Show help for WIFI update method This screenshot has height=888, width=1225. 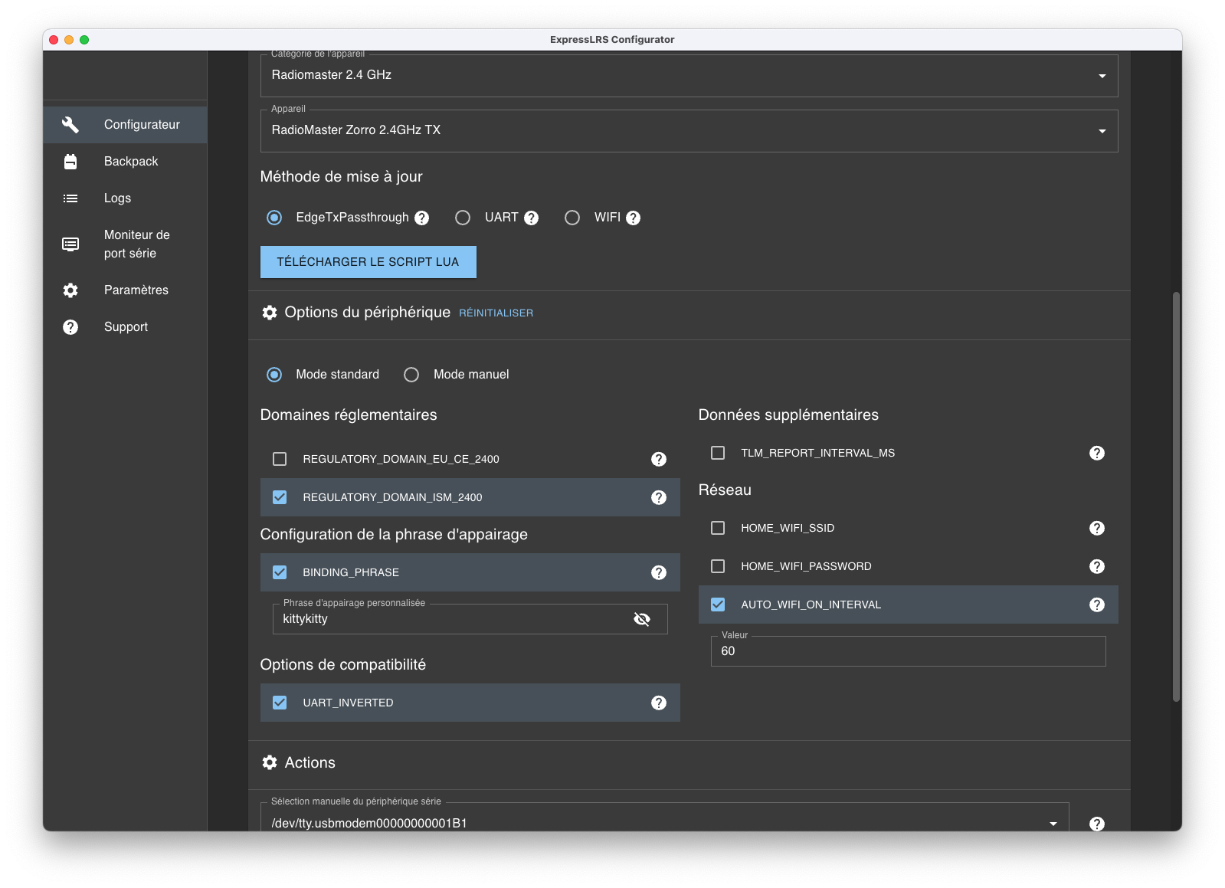[x=634, y=218]
